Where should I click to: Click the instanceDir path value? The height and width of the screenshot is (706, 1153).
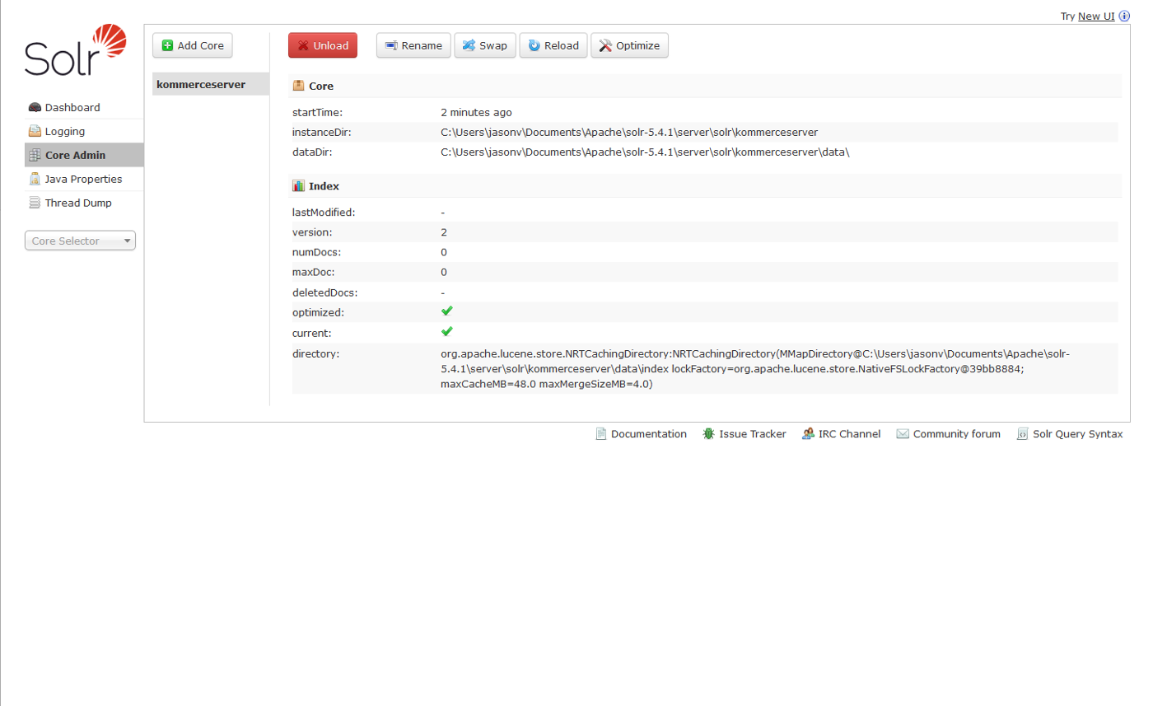click(629, 132)
